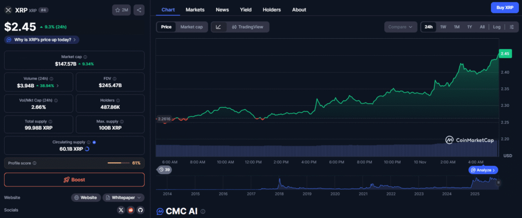
Task: Click the Boost button
Action: click(74, 180)
